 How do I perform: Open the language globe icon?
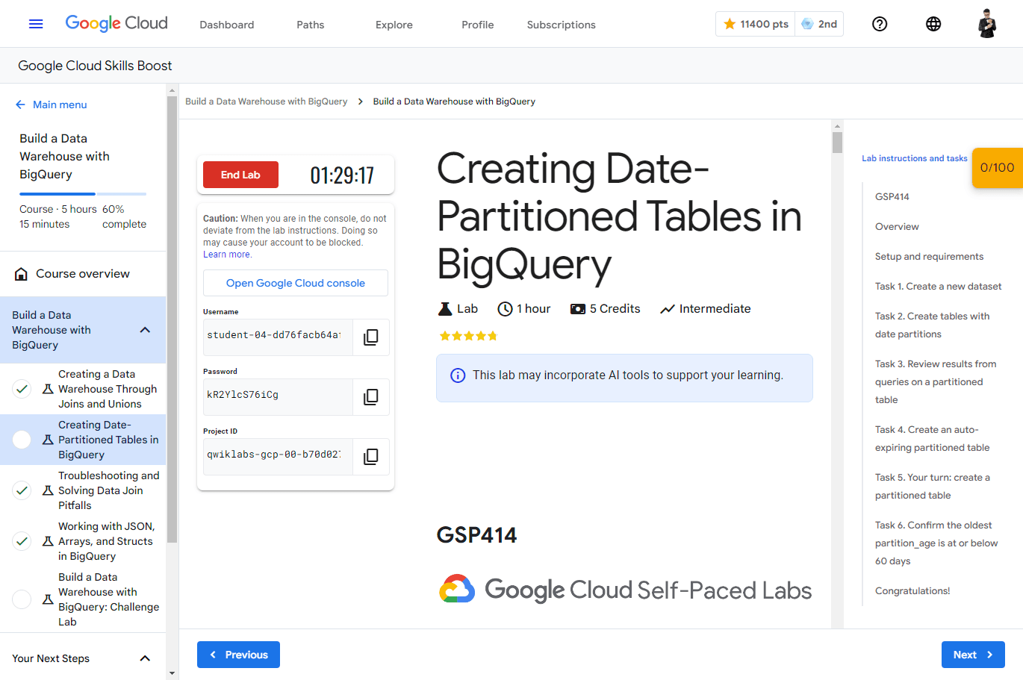[x=933, y=24]
